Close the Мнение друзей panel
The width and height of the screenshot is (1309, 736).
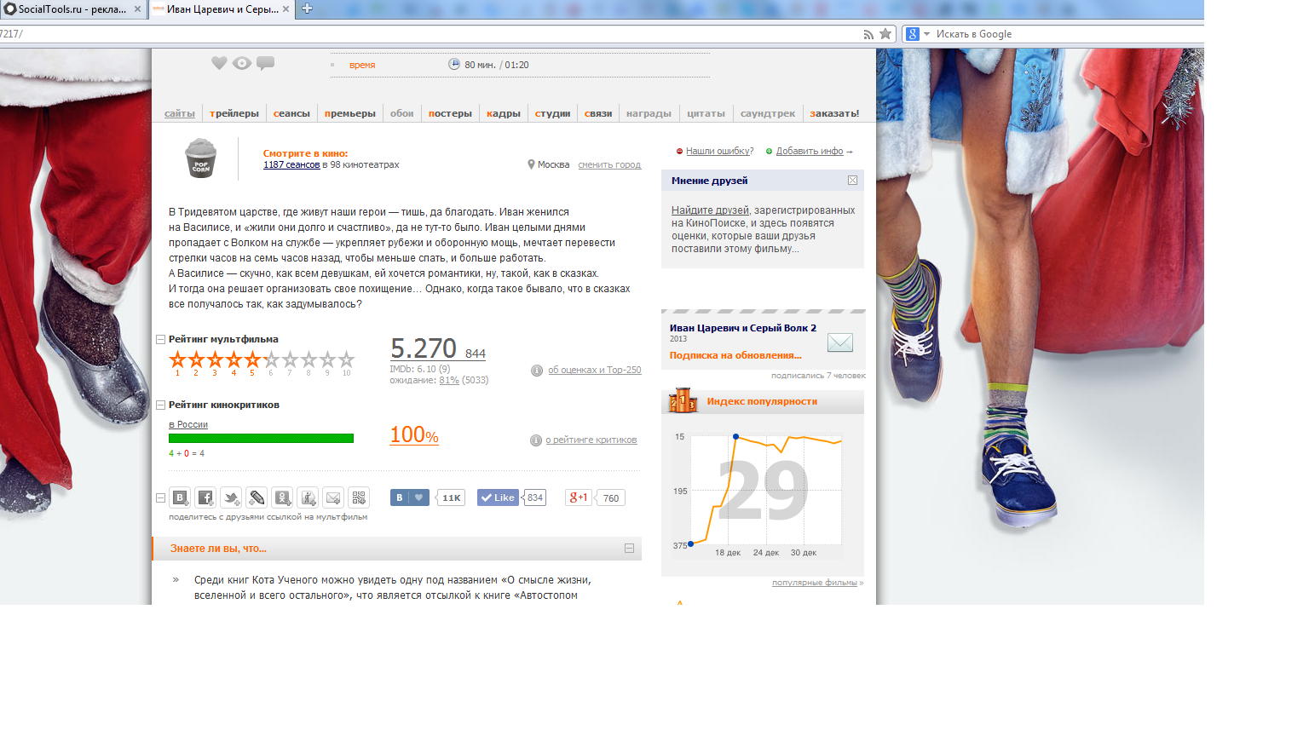(x=852, y=181)
